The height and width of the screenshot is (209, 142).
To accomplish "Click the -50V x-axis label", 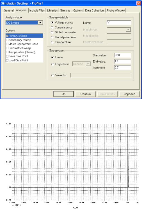I will pos(70,203).
